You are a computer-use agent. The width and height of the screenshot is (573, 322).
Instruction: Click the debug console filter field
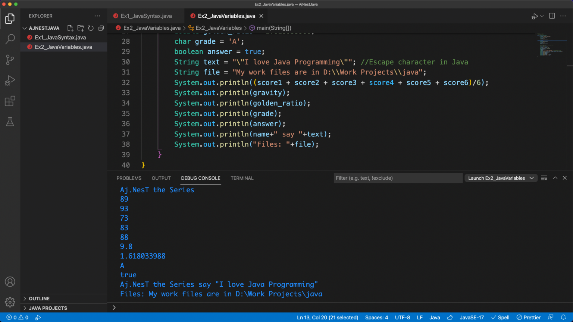point(397,178)
